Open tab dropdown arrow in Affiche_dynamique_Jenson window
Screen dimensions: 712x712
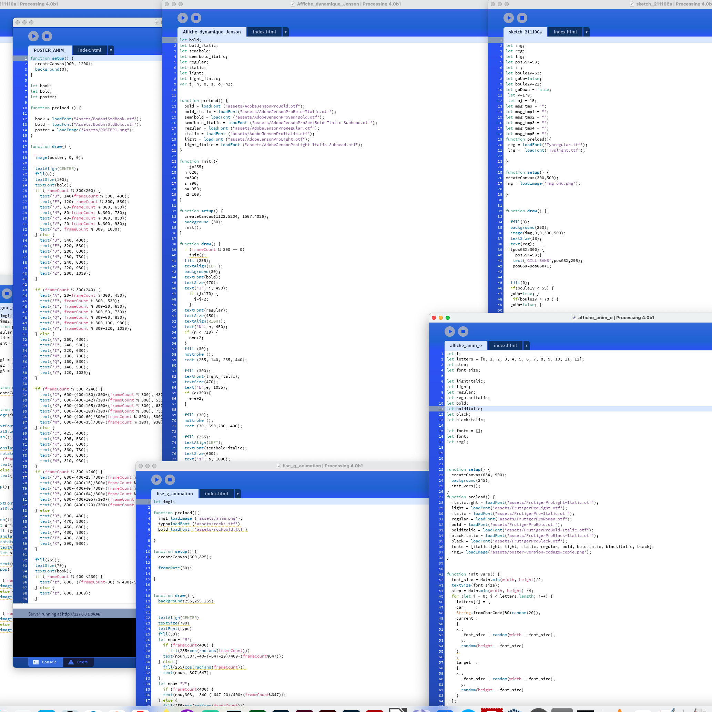click(286, 32)
